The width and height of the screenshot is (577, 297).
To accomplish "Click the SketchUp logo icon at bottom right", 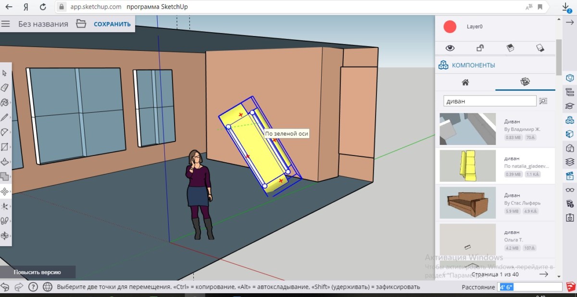I will tap(570, 287).
